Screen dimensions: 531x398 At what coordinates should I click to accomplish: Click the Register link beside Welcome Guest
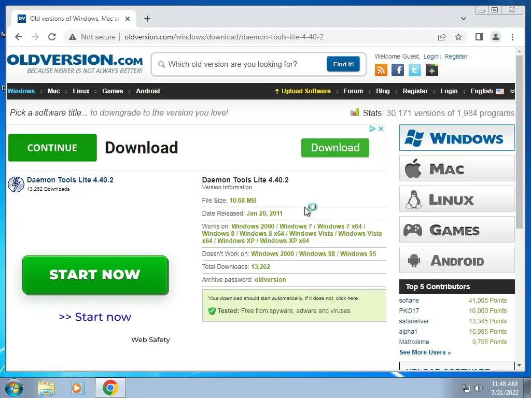pos(455,56)
